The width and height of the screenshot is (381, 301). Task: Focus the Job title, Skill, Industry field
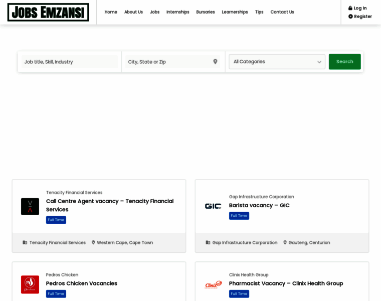pos(70,62)
